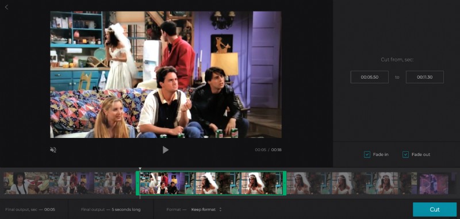Click the right handle of green selection

click(285, 183)
